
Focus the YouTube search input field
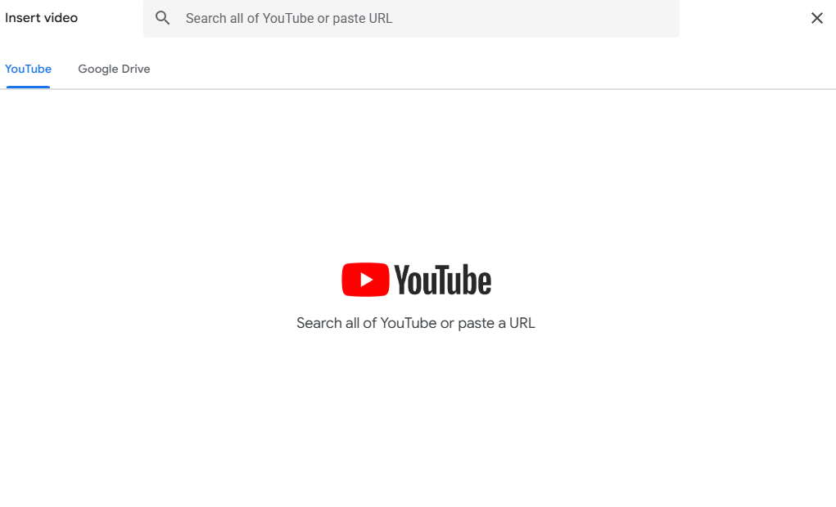[426, 18]
